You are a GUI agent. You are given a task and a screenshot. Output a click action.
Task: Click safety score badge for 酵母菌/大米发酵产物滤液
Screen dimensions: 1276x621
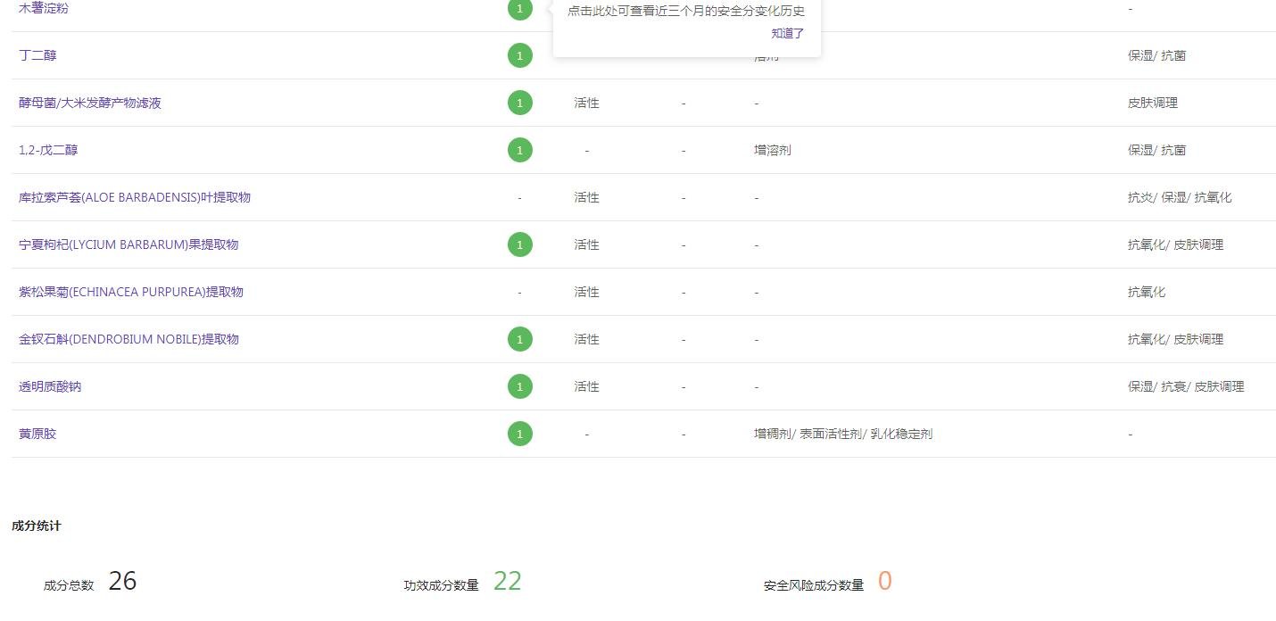pyautogui.click(x=519, y=103)
